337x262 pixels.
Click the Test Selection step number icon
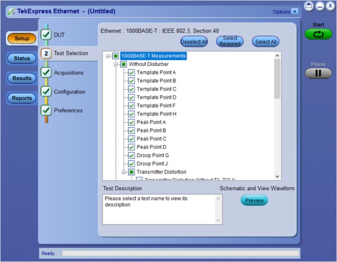tap(47, 54)
